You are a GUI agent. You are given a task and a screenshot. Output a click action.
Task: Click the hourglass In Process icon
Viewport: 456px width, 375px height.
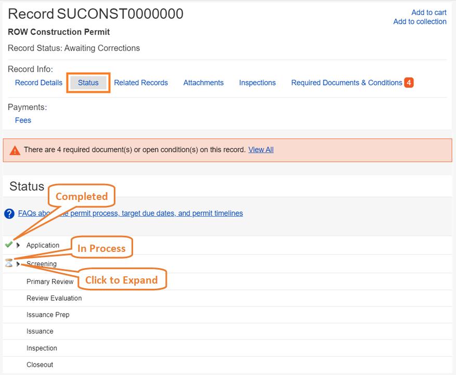8,263
